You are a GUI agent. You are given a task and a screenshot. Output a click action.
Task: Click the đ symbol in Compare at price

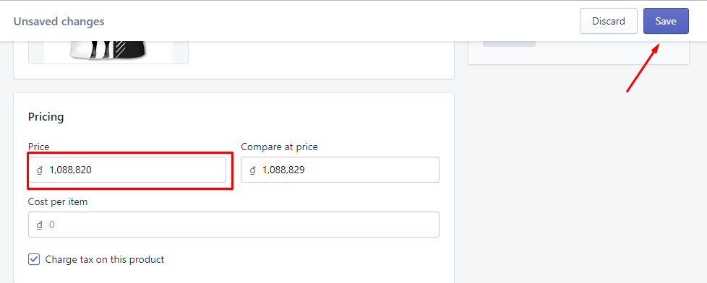click(252, 170)
